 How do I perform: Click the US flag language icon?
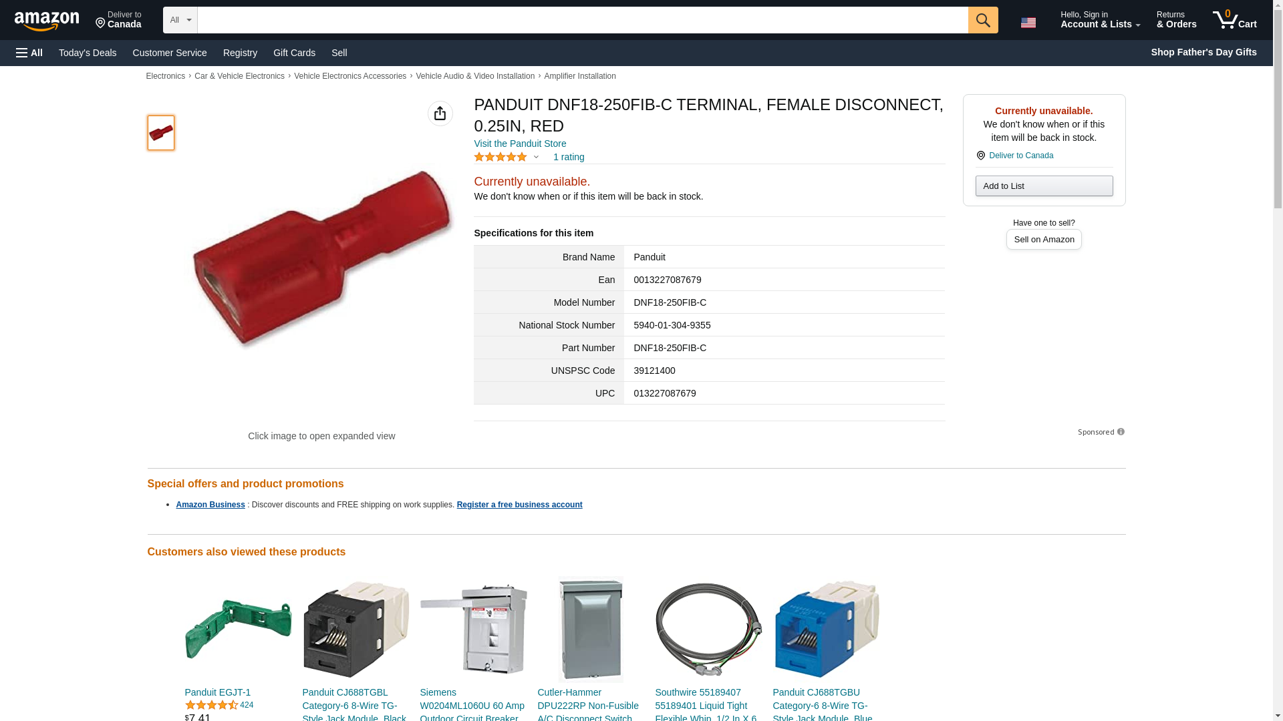tap(1028, 23)
